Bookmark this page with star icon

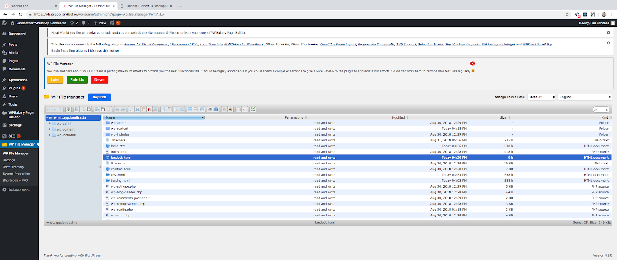[x=567, y=14]
